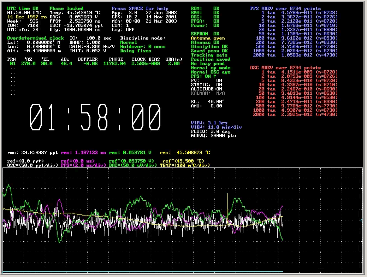Click the phase value '11762.04'
367x277 pixels.
115,64
